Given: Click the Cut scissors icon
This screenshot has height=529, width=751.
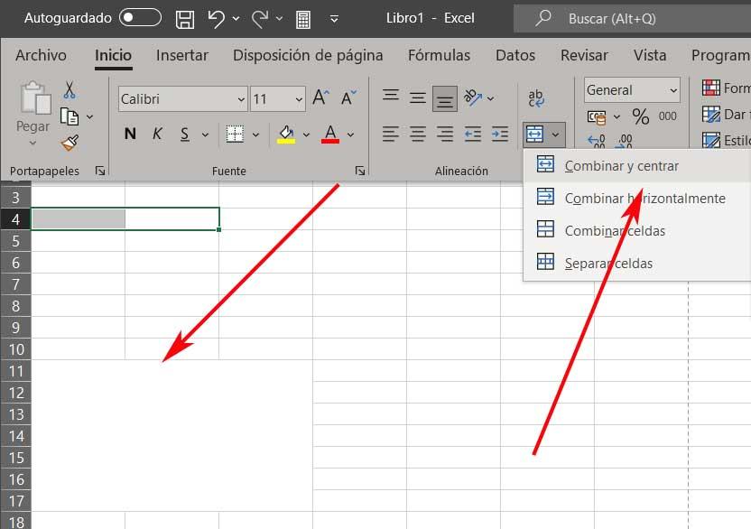Looking at the screenshot, I should pyautogui.click(x=70, y=89).
